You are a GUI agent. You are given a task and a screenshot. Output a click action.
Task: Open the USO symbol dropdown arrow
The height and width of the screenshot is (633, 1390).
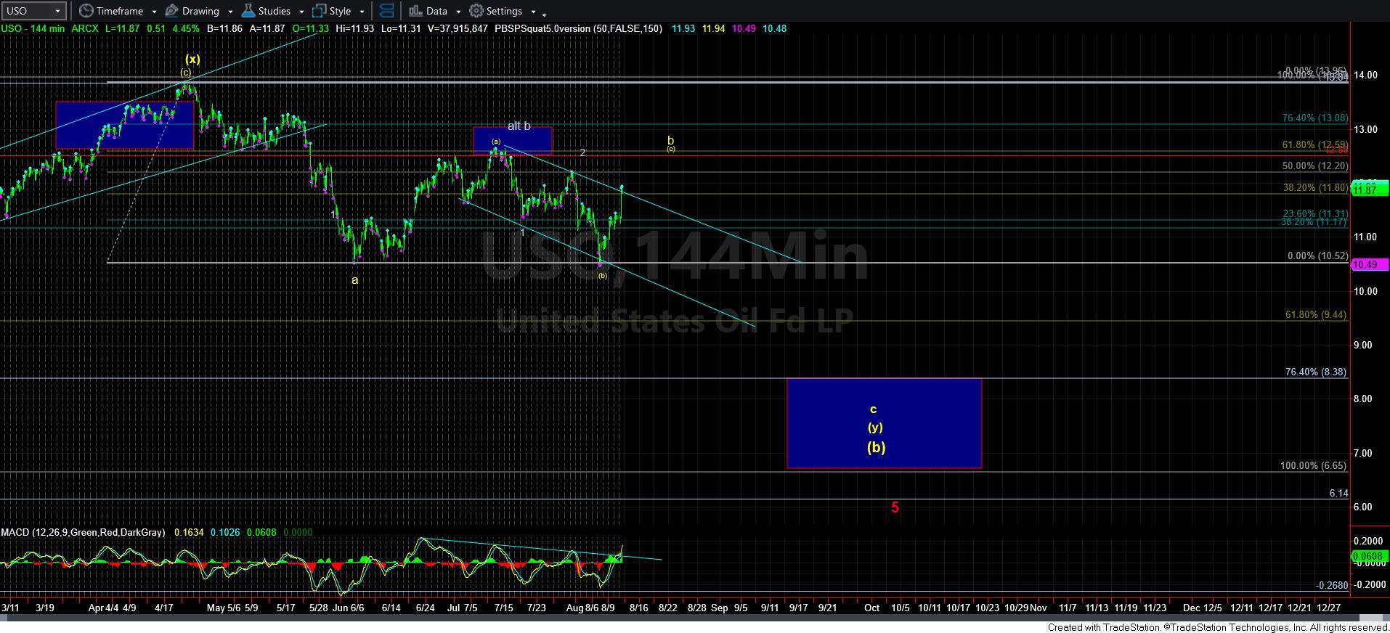[57, 11]
